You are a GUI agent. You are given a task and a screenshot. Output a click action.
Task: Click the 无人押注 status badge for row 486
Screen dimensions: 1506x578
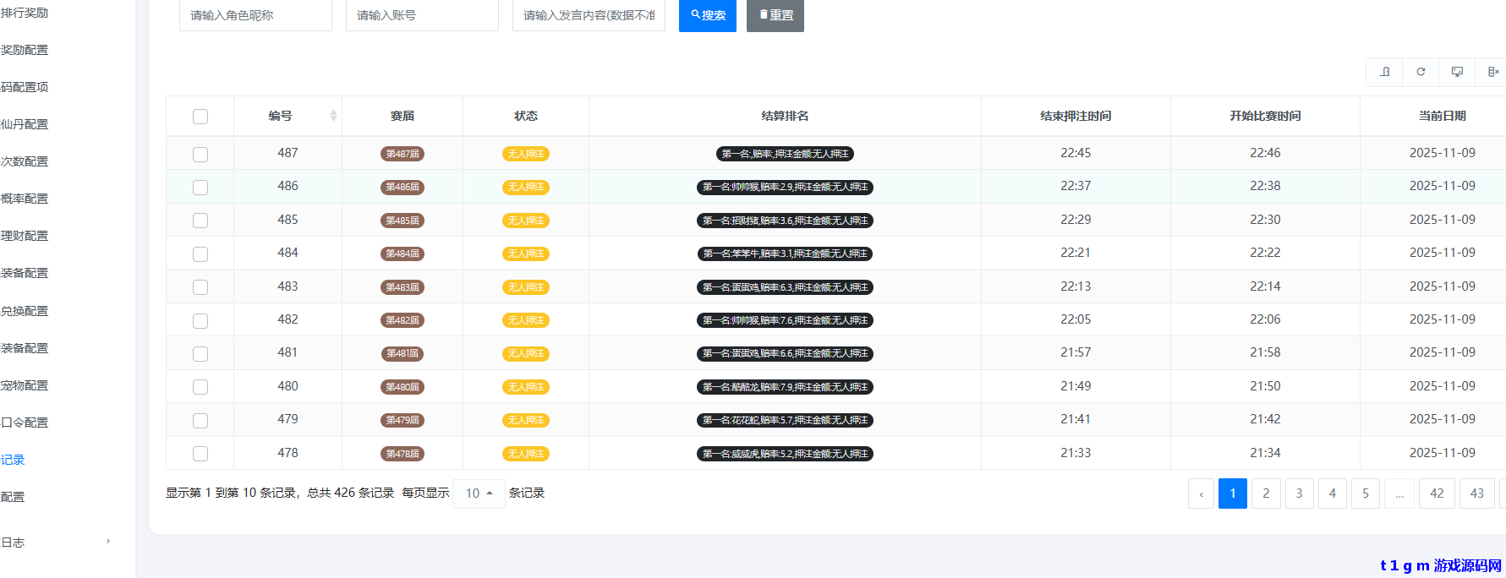pyautogui.click(x=525, y=187)
